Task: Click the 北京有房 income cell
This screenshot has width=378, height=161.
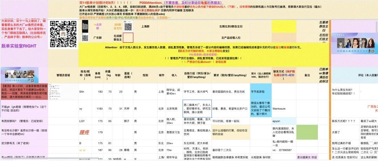Action: point(174,109)
